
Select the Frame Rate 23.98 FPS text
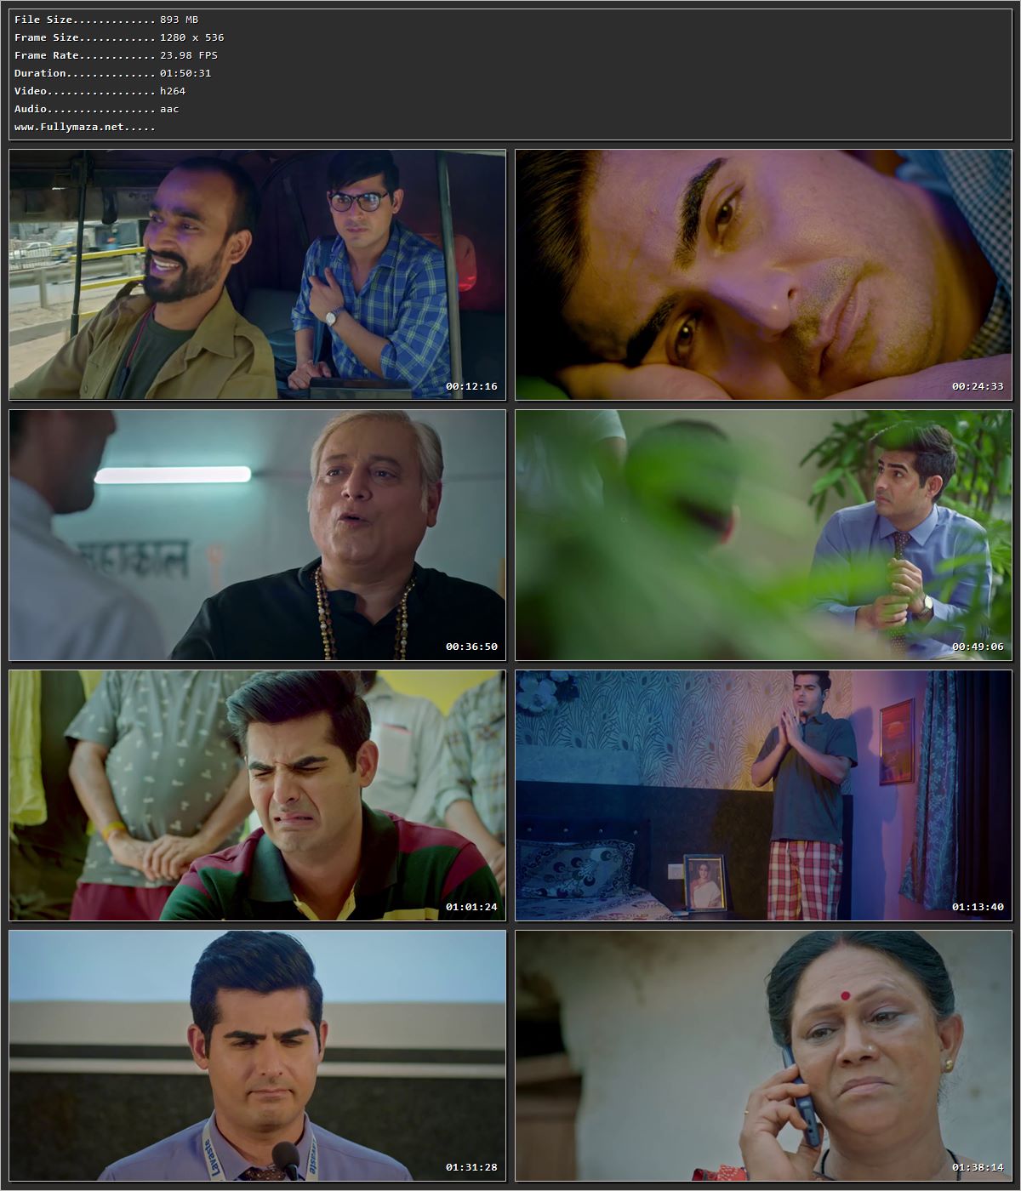tap(116, 55)
